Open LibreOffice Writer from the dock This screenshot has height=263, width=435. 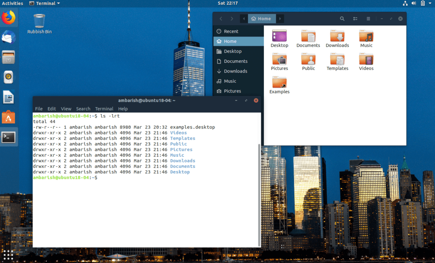point(8,97)
